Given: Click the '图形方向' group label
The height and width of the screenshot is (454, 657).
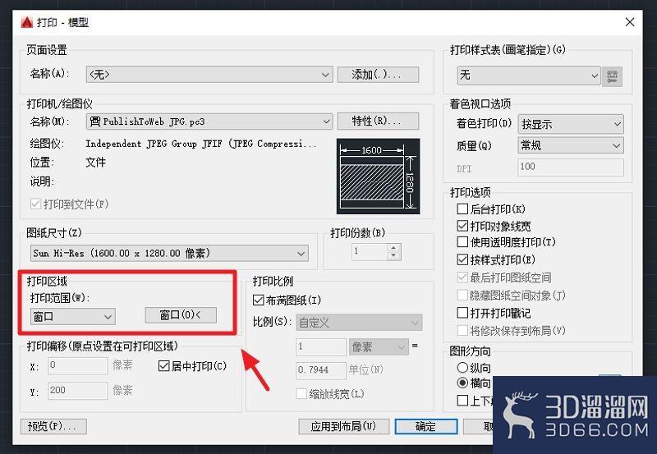Looking at the screenshot, I should 470,351.
